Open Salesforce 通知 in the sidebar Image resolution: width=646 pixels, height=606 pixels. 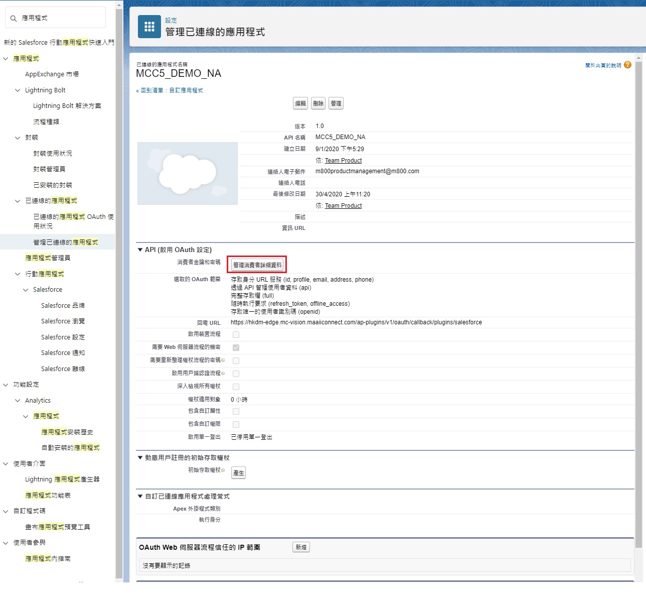click(x=63, y=353)
